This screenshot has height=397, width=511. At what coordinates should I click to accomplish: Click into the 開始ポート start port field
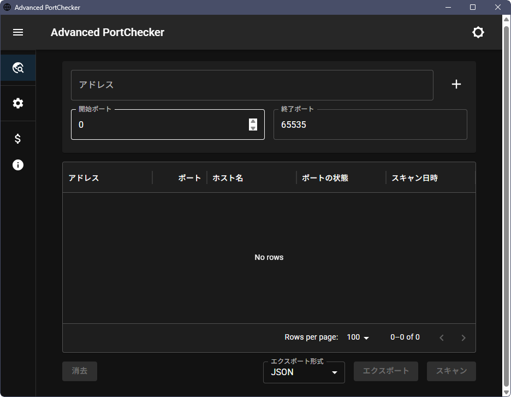click(168, 125)
